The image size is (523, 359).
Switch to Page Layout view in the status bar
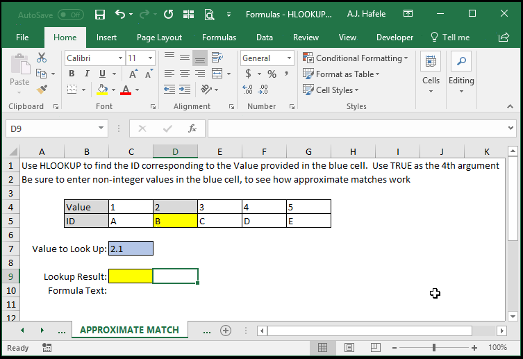click(x=349, y=348)
